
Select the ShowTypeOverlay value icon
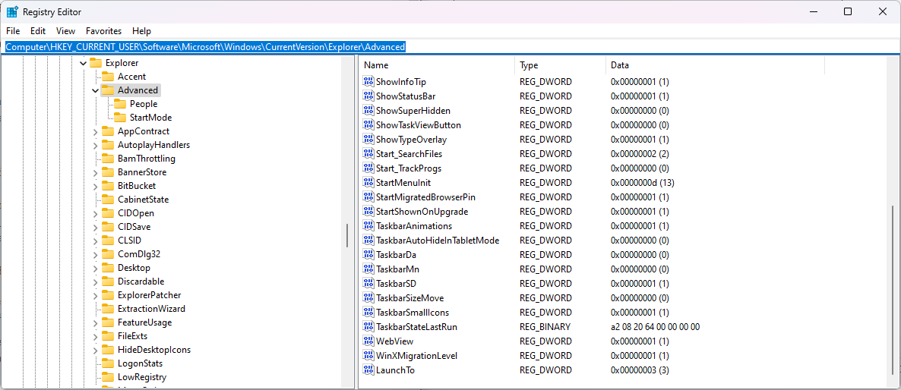pos(368,140)
